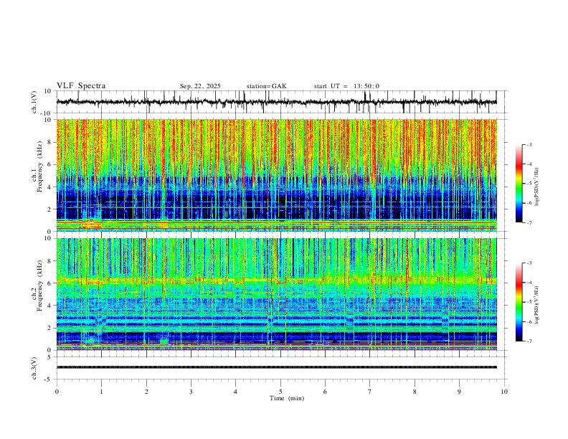The height and width of the screenshot is (439, 568).
Task: Click the "Time (min)" axis label
Action: point(287,398)
